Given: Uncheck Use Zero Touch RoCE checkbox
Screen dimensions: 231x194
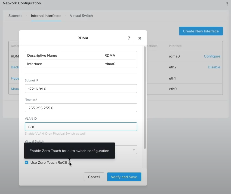Looking at the screenshot, I should pos(26,162).
